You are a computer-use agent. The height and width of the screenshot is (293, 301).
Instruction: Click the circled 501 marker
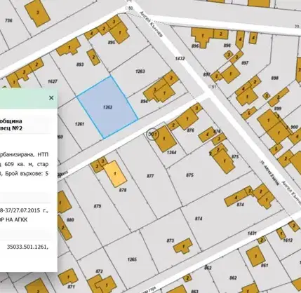(x=152, y=134)
